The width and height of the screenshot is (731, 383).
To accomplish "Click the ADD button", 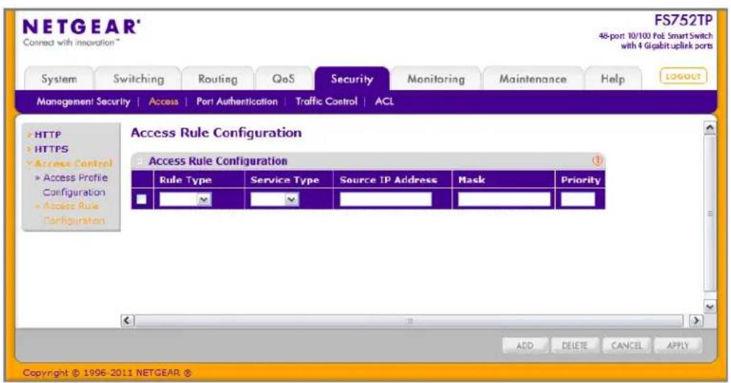I will (525, 346).
